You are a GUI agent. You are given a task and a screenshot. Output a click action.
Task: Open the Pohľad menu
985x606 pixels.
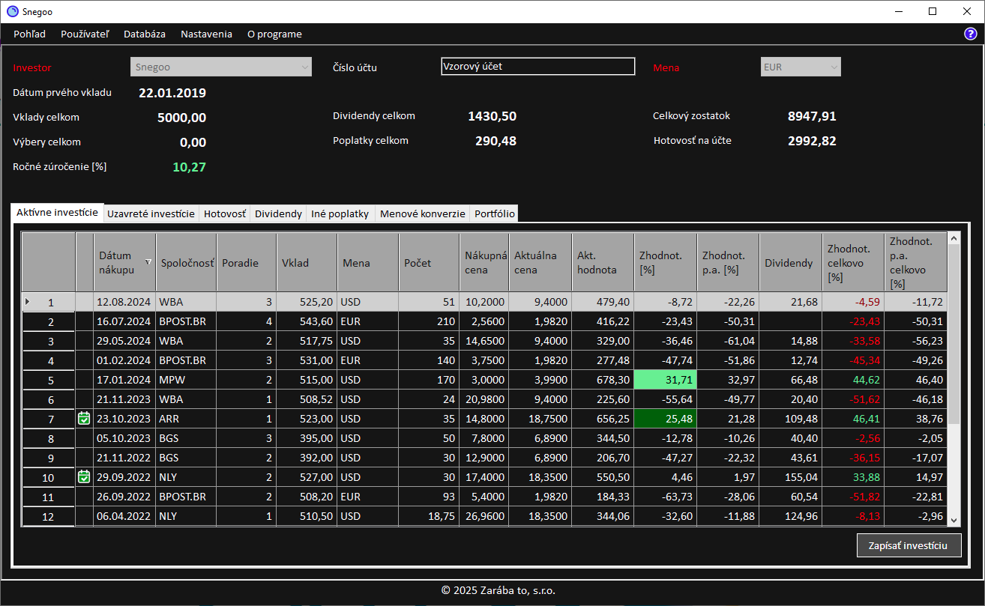(x=29, y=34)
